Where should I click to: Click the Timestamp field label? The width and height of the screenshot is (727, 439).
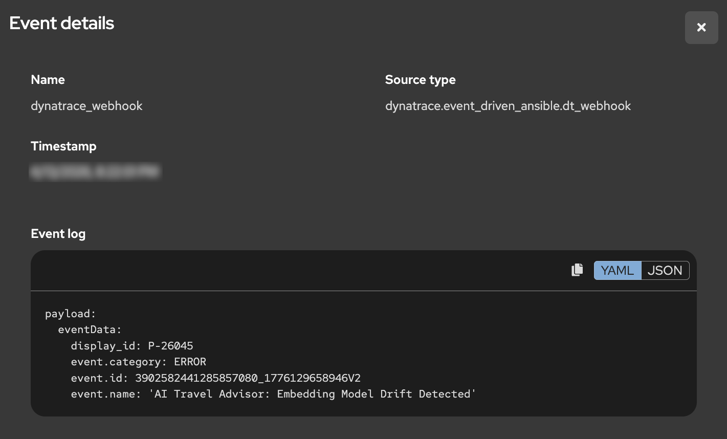coord(63,146)
